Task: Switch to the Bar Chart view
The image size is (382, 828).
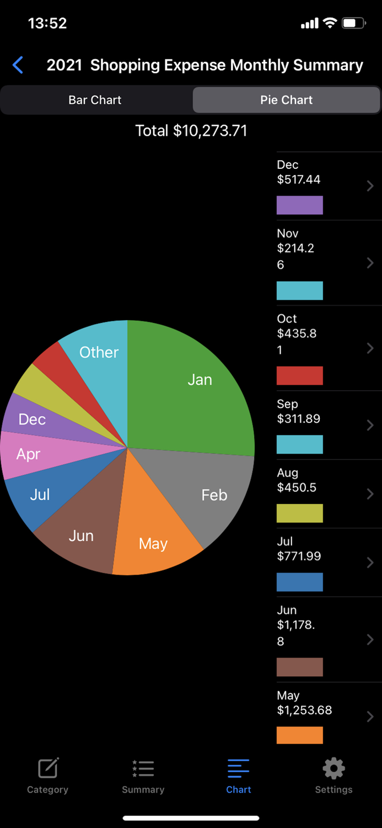Action: coord(95,100)
